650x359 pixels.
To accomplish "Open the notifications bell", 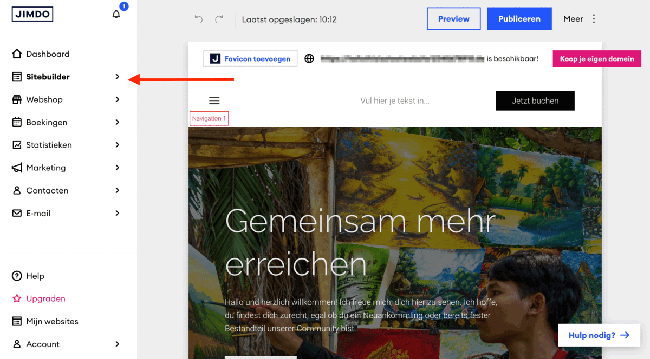I will click(116, 14).
